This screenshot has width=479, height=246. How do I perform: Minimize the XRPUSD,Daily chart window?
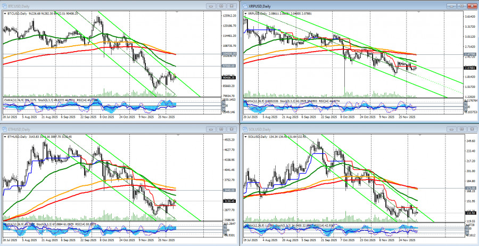452,6
